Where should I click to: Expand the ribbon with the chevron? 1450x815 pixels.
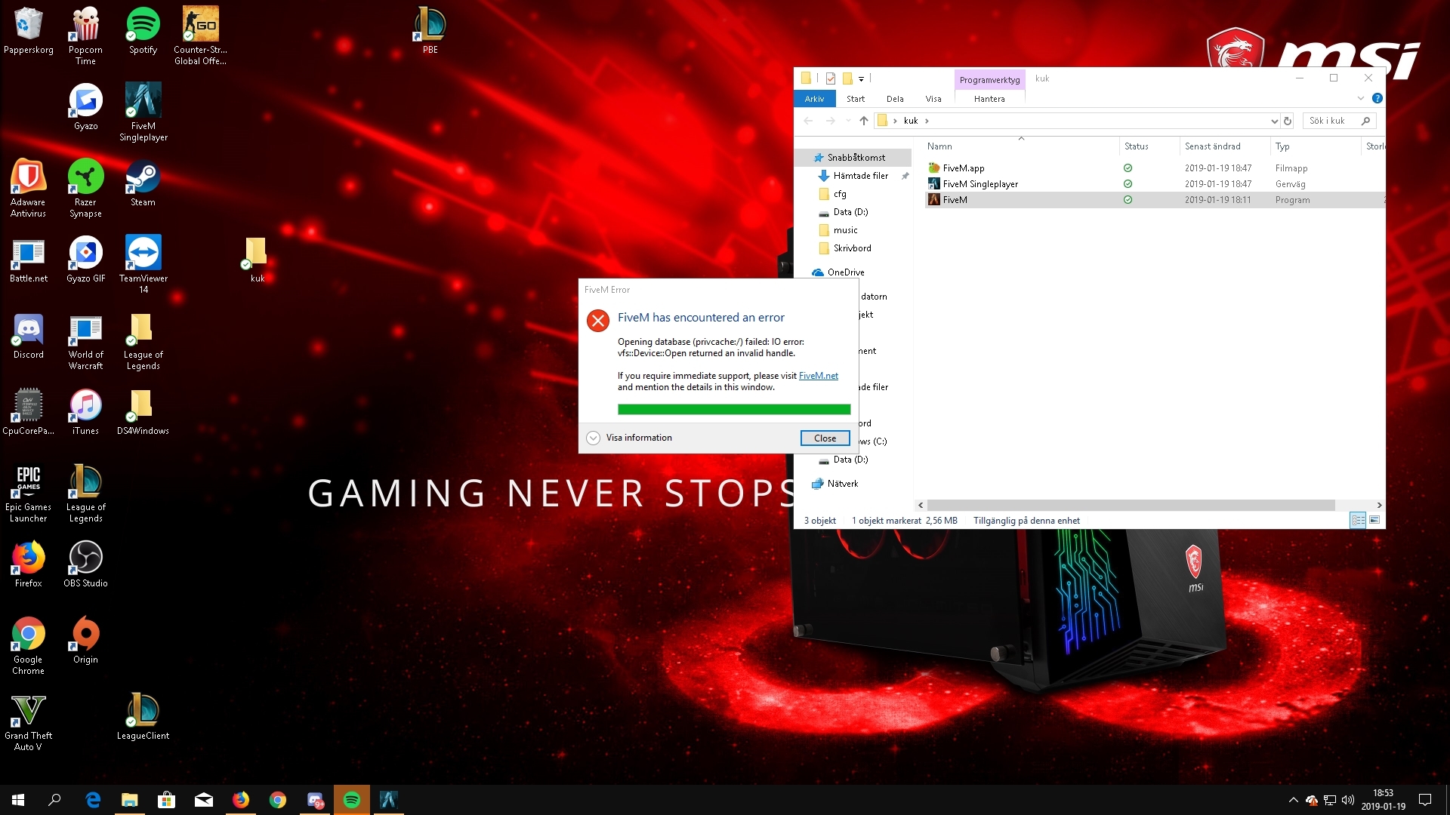click(x=1361, y=98)
